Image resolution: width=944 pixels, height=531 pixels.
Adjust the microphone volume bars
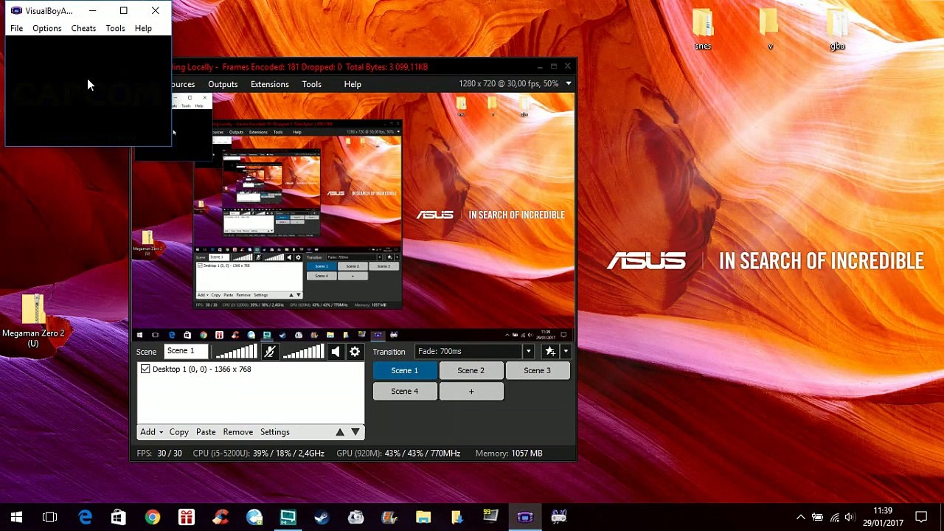237,352
